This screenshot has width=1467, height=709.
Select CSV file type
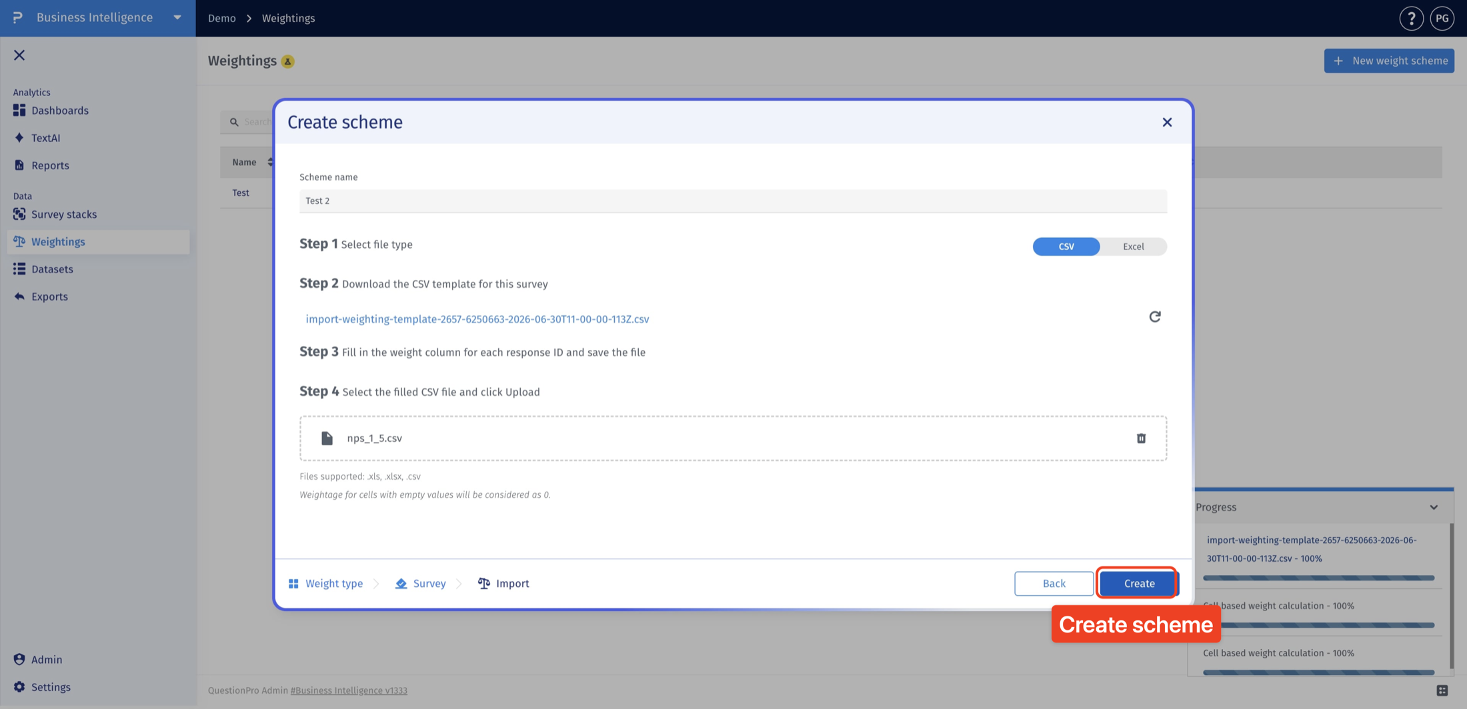click(x=1066, y=247)
